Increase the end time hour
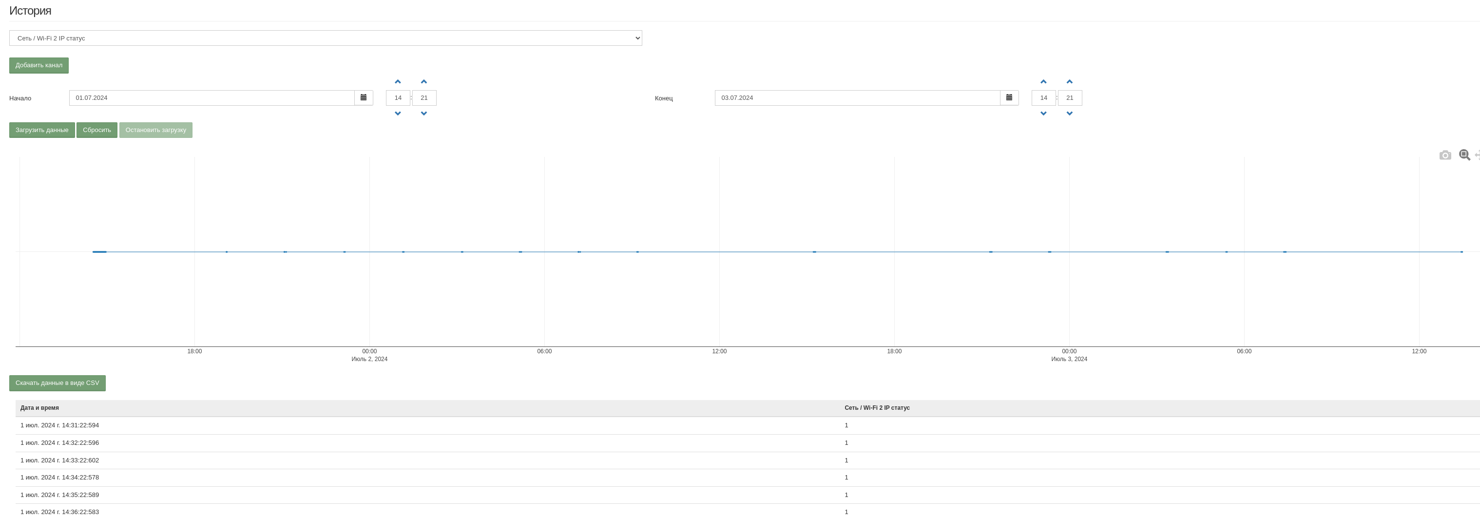This screenshot has height=517, width=1480. point(1043,81)
